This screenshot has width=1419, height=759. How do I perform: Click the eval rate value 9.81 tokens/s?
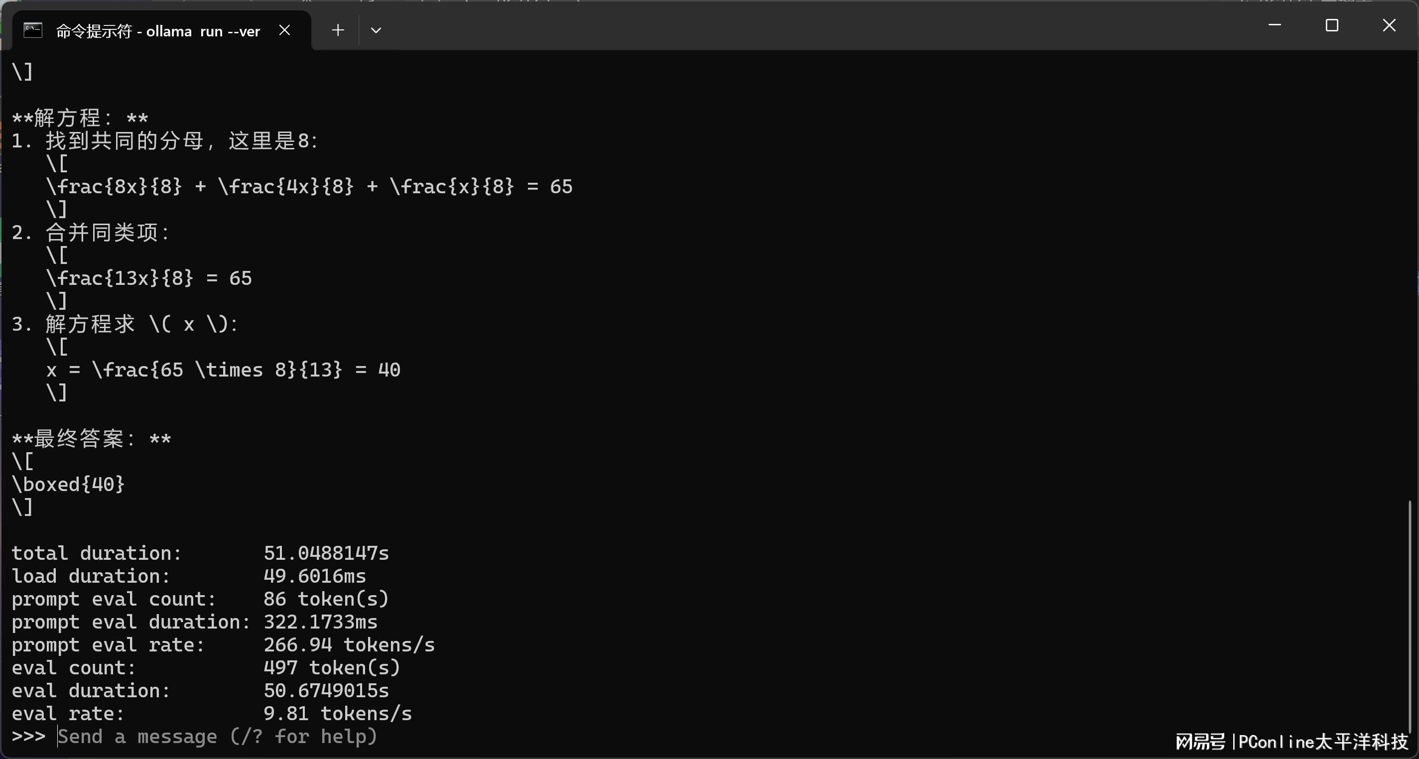pyautogui.click(x=337, y=714)
